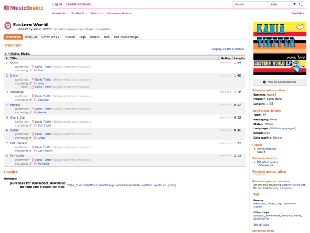
Task: Click work icon beside Coq à L'ail recording
Action: pos(36,125)
